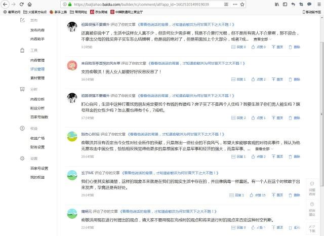Expand full text of fourth comment 查看全部

[x=264, y=149]
